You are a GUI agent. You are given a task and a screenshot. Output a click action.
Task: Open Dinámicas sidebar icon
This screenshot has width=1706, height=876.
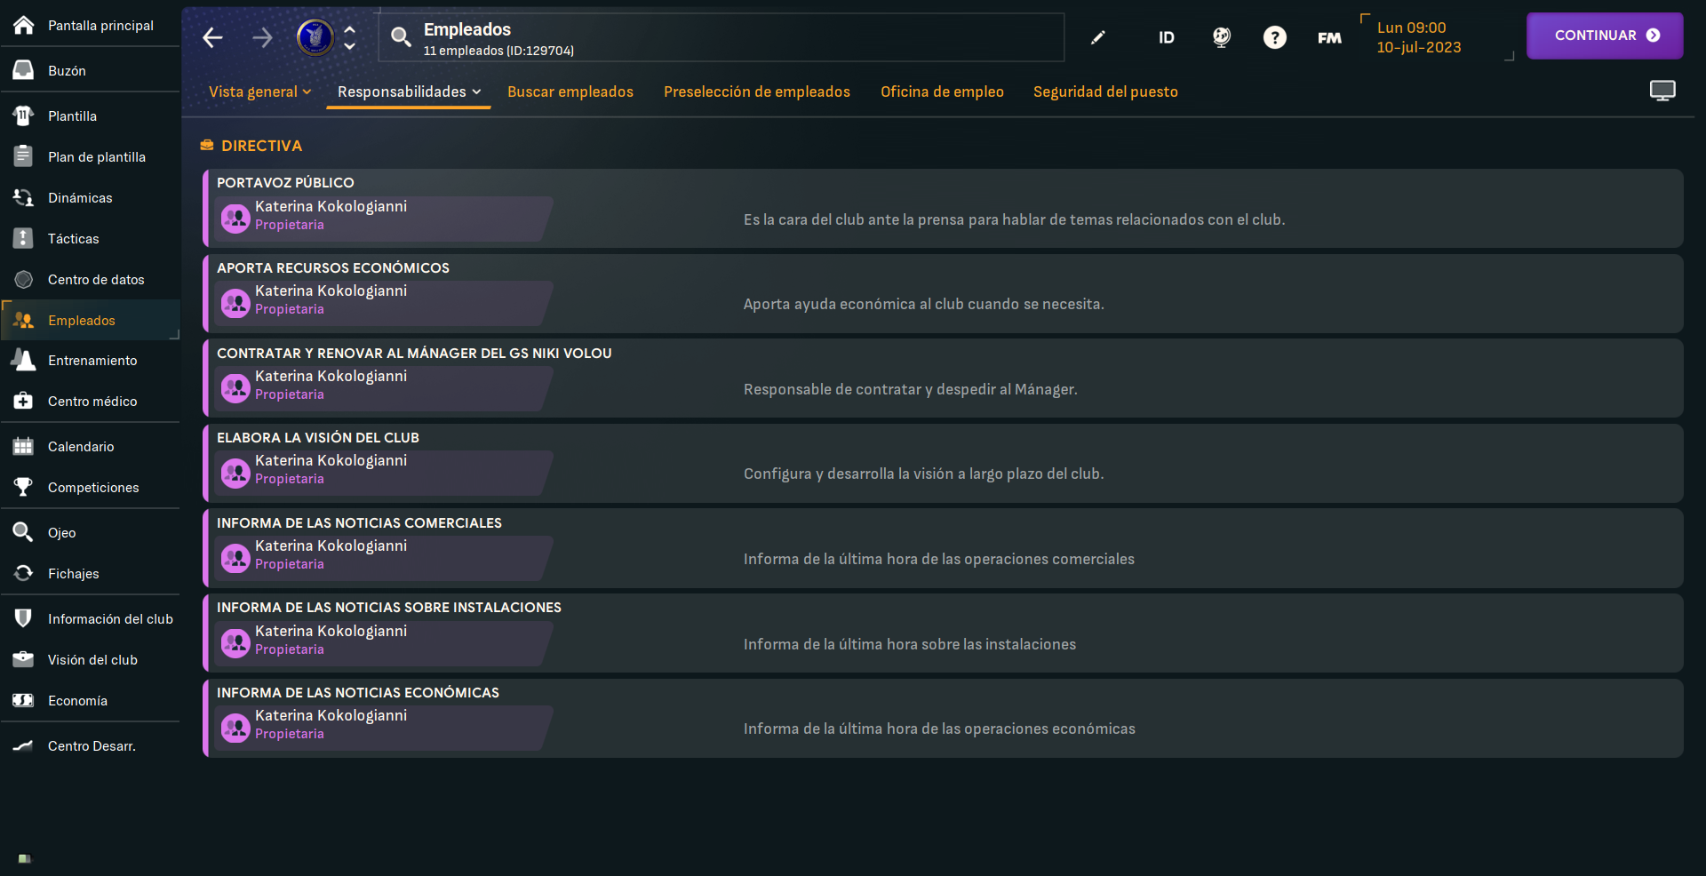[24, 197]
